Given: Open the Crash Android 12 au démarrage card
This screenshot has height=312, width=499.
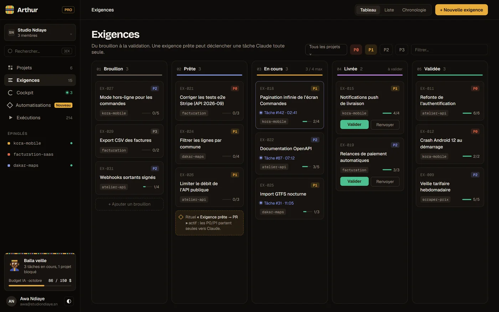Looking at the screenshot, I should click(450, 144).
